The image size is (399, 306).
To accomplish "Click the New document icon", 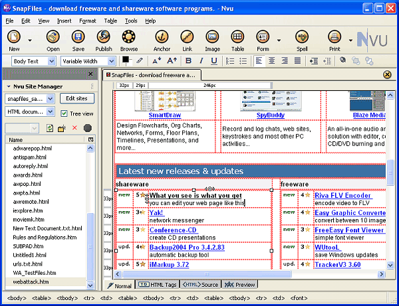I will (14, 37).
